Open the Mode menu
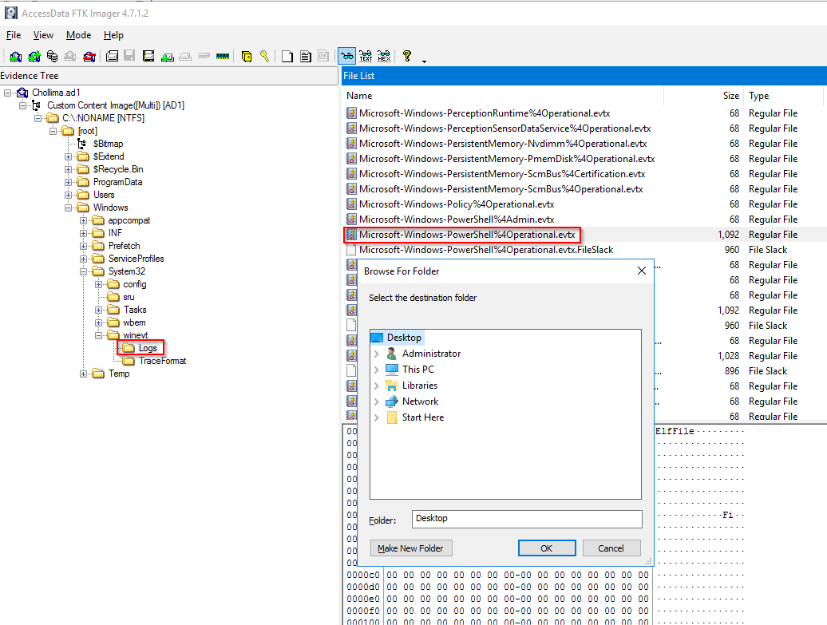The height and width of the screenshot is (625, 827). pyautogui.click(x=78, y=35)
